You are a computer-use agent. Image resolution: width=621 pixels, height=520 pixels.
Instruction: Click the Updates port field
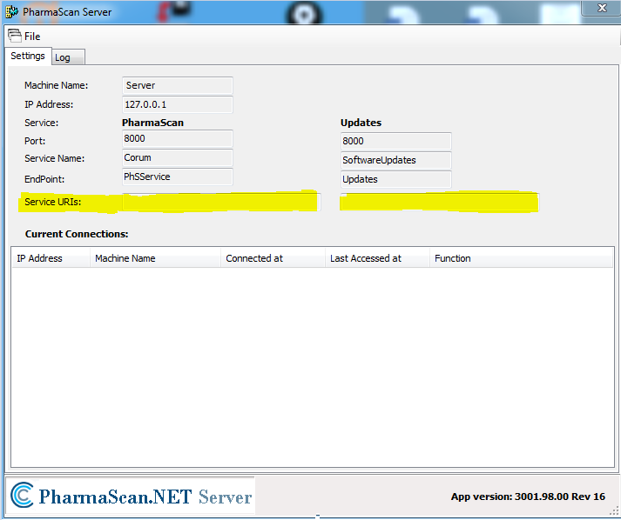pyautogui.click(x=395, y=141)
